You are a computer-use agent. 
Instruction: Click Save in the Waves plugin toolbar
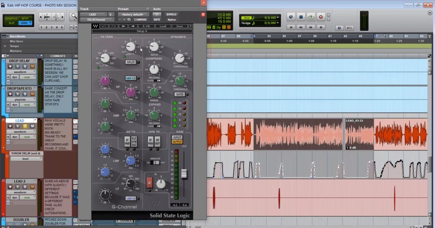tap(179, 26)
